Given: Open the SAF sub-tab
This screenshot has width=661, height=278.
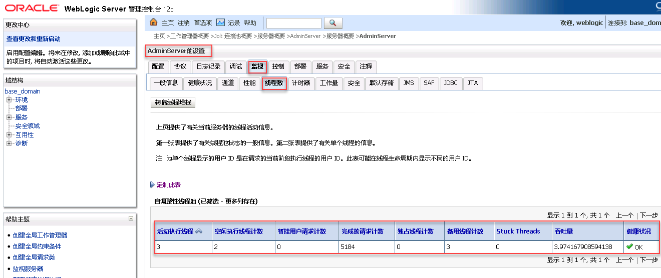Looking at the screenshot, I should [x=429, y=83].
